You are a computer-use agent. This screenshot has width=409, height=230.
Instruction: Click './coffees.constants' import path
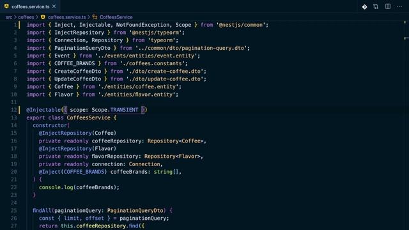point(152,63)
